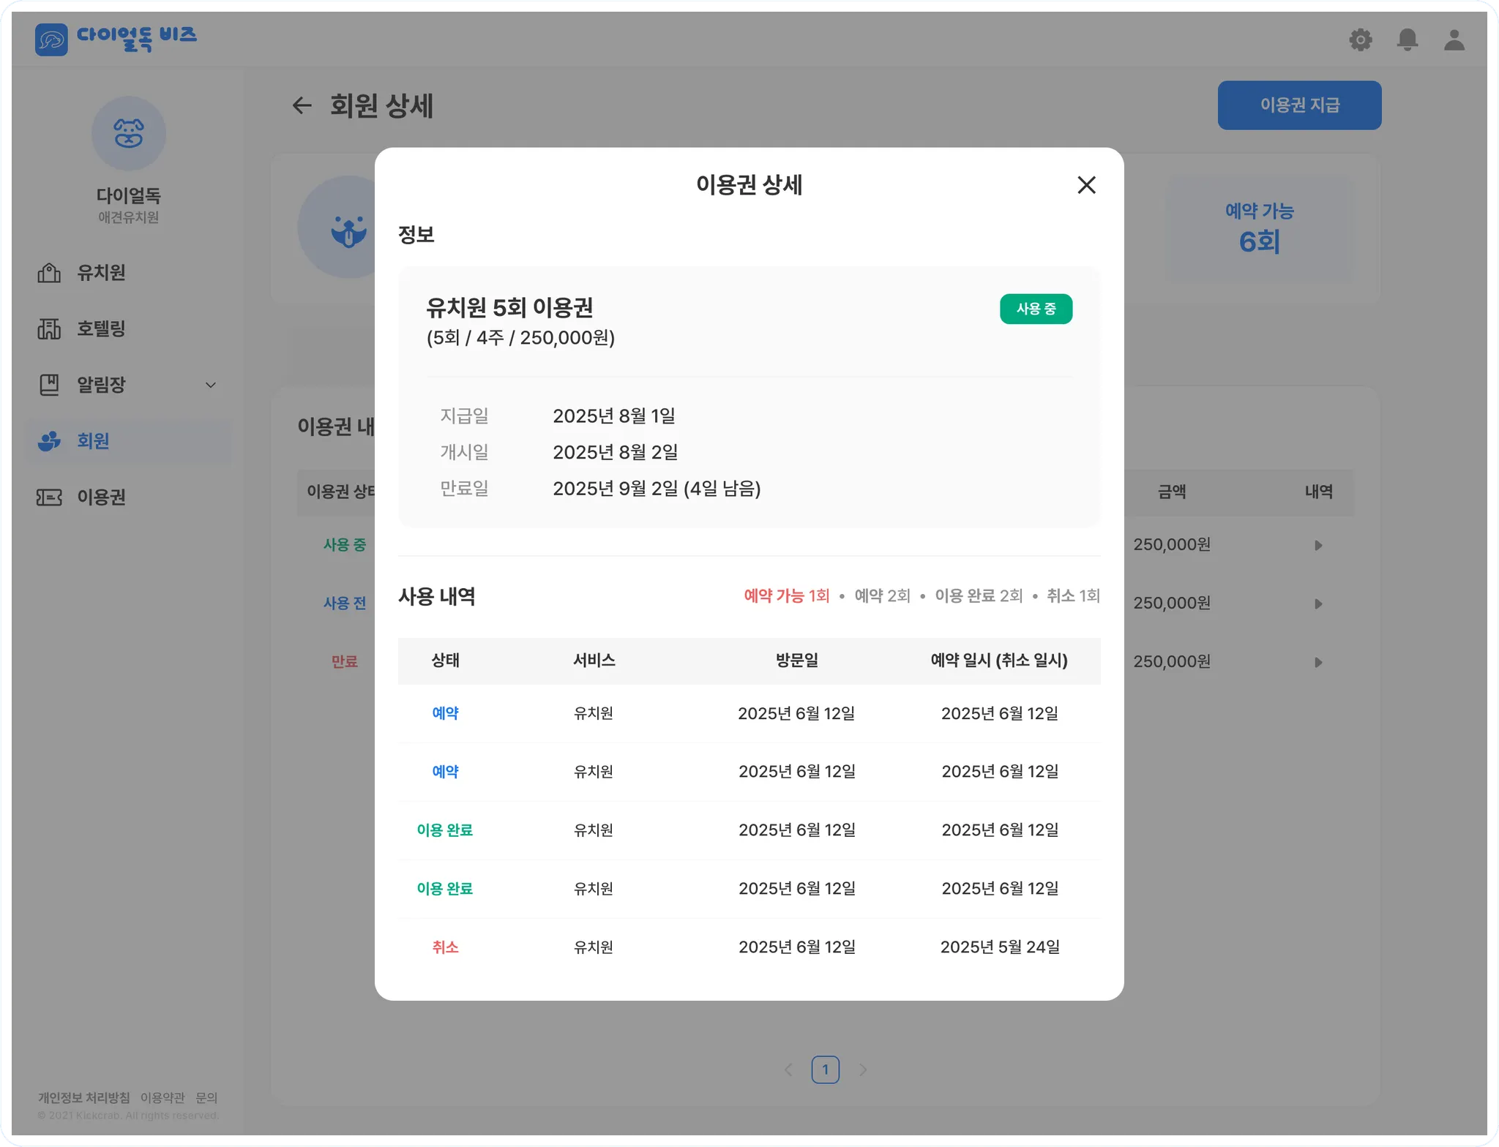Select page 1 in pagination

click(825, 1069)
